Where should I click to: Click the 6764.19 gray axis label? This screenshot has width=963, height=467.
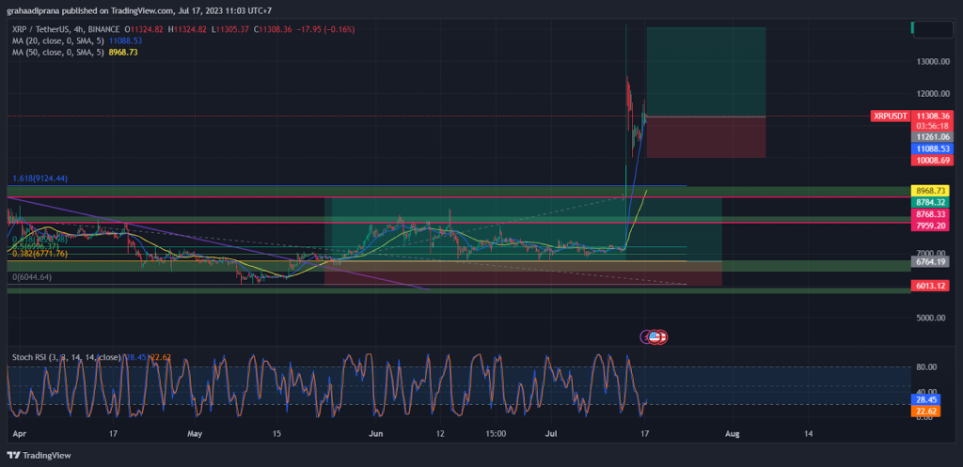(932, 261)
